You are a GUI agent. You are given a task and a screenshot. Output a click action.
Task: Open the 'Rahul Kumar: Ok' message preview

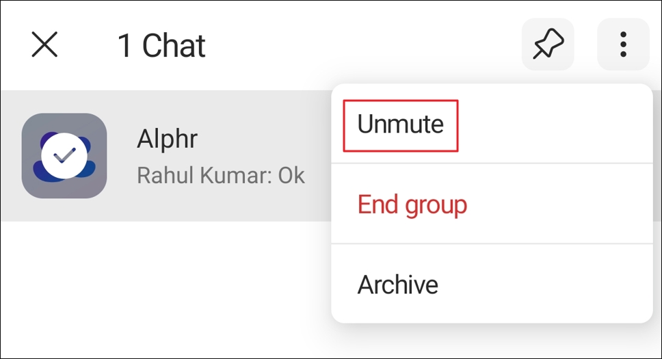(x=220, y=175)
